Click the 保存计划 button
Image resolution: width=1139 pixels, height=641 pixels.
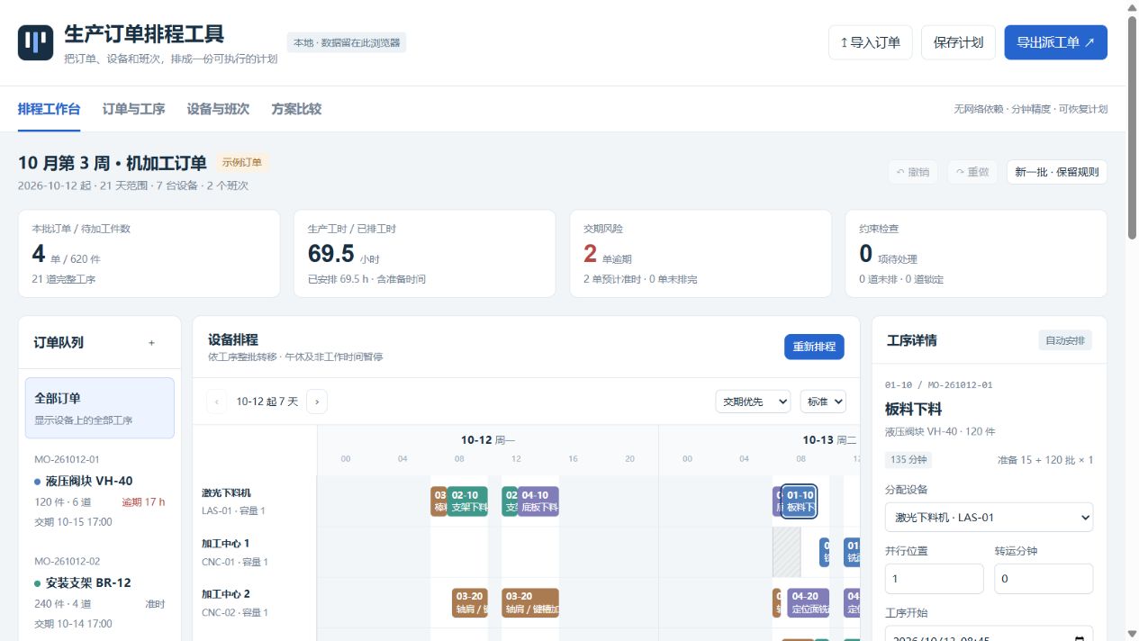(958, 42)
